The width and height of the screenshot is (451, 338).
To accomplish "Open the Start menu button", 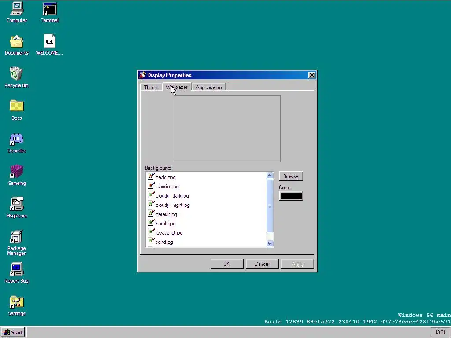I will [13, 333].
